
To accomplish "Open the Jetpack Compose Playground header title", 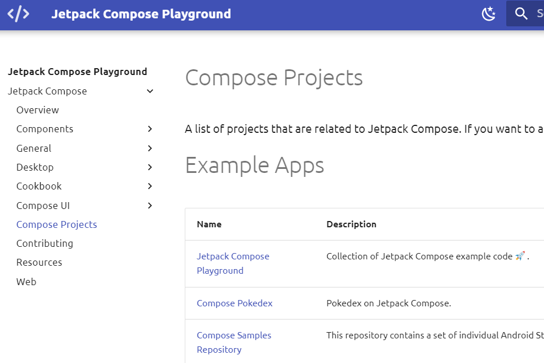I will click(141, 14).
